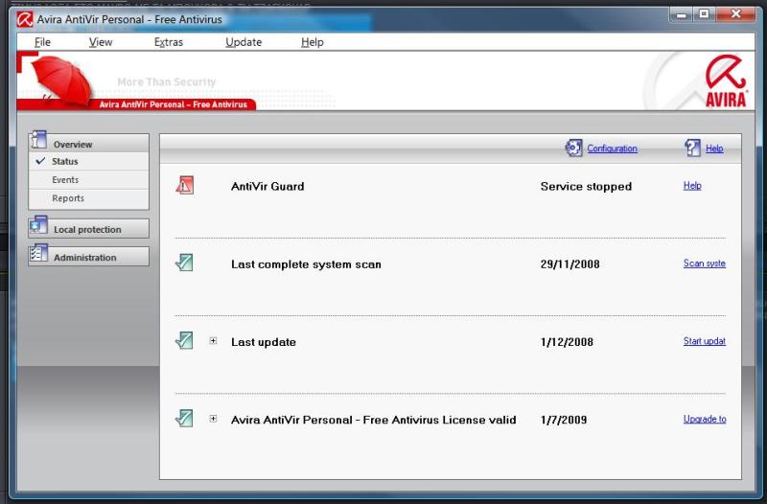Screen dimensions: 767x504
Task: Click the 'AntiVir Guard' label
Action: (x=267, y=186)
